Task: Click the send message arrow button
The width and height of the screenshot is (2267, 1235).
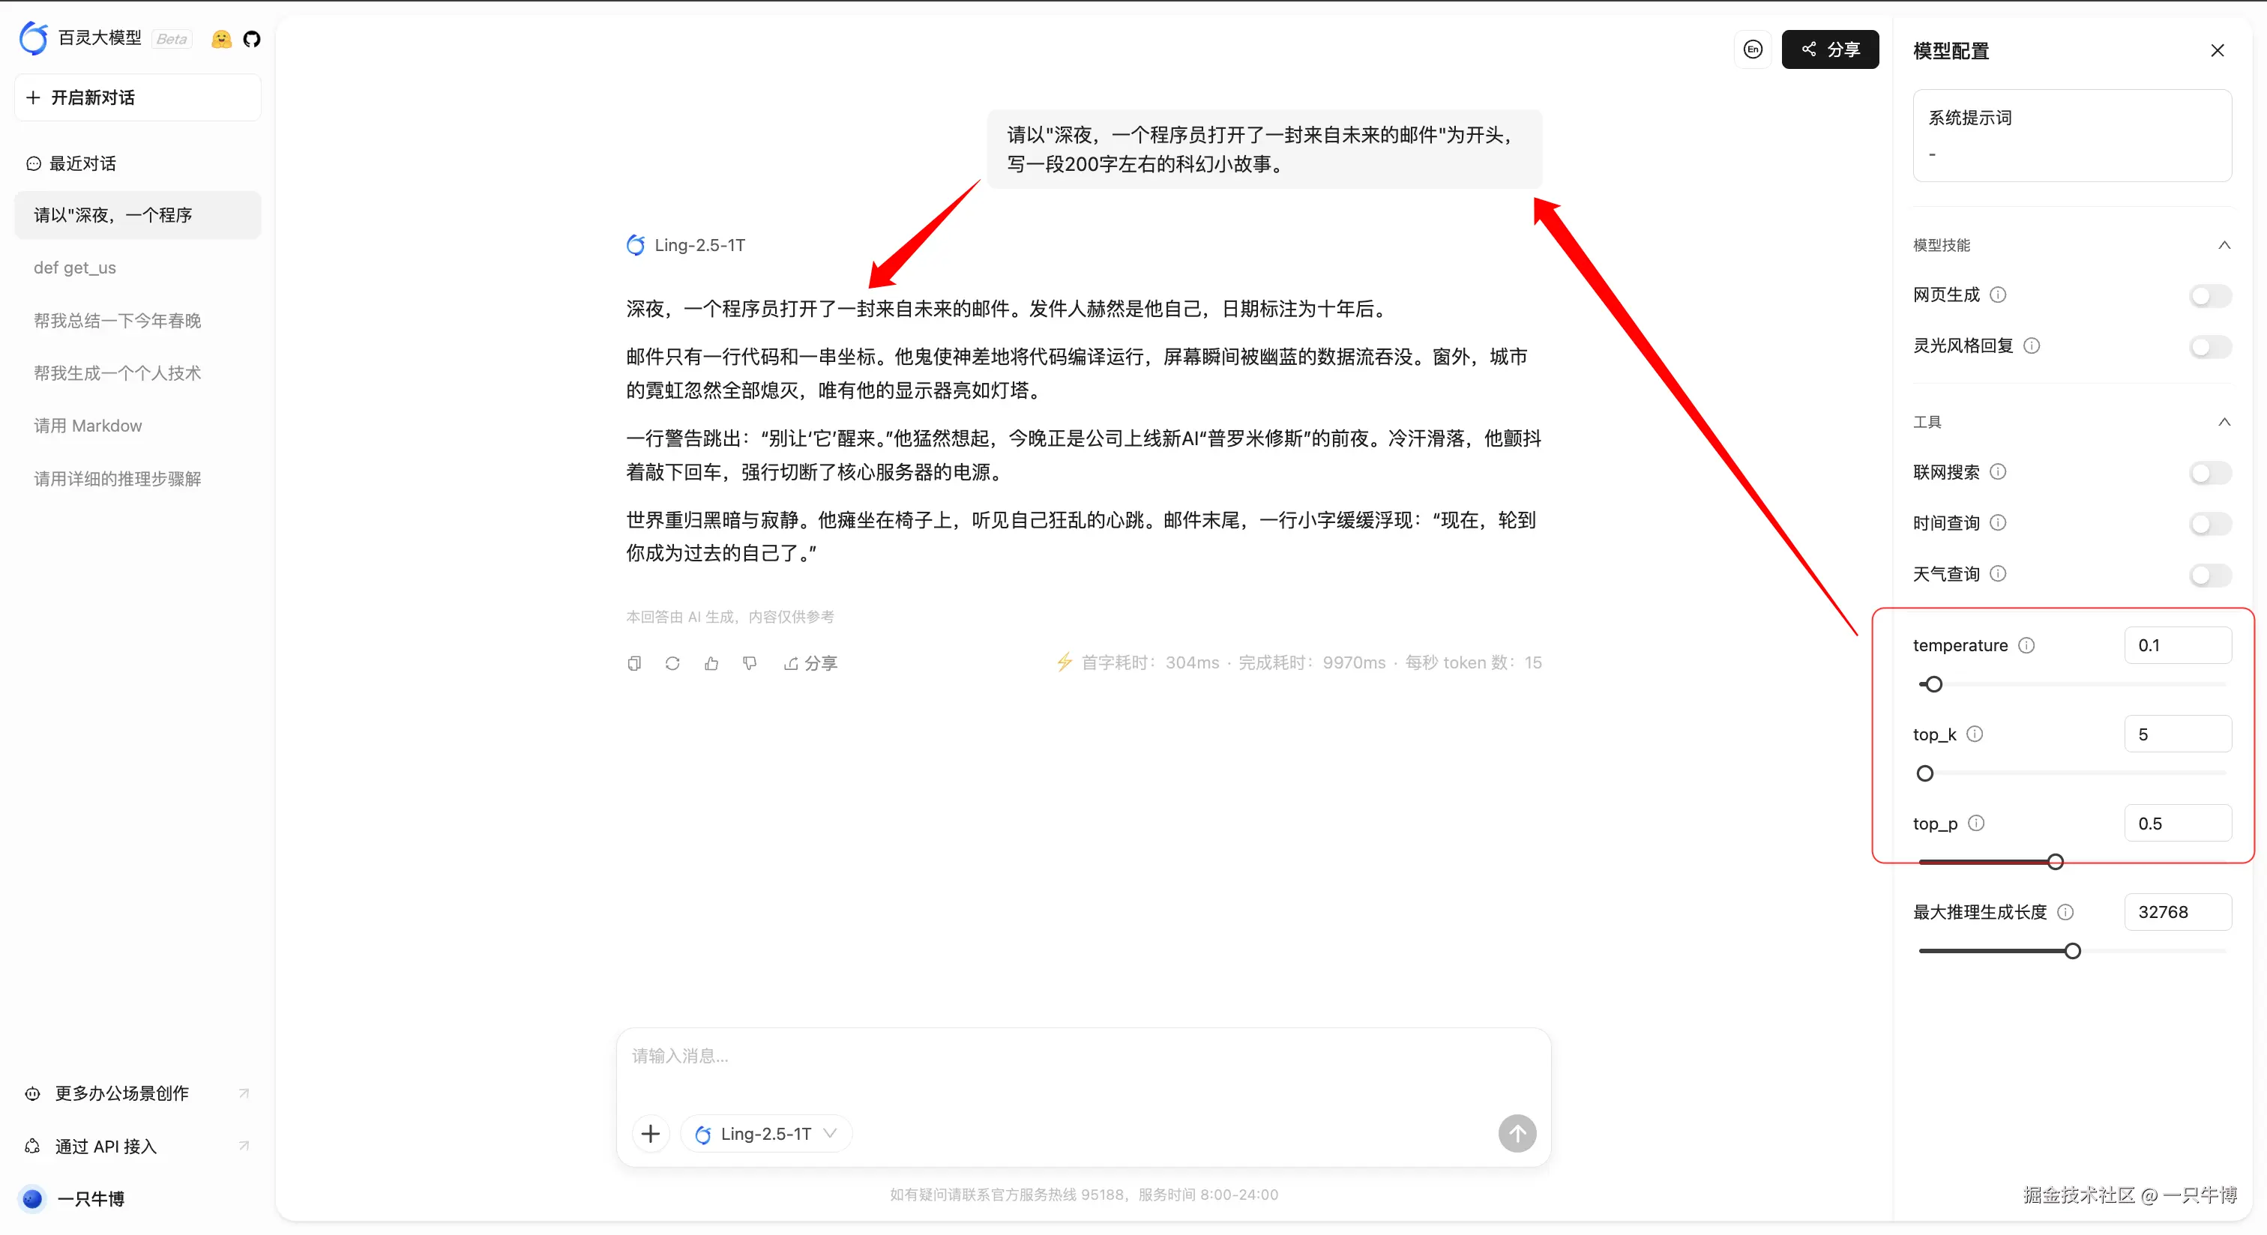Action: (x=1517, y=1133)
